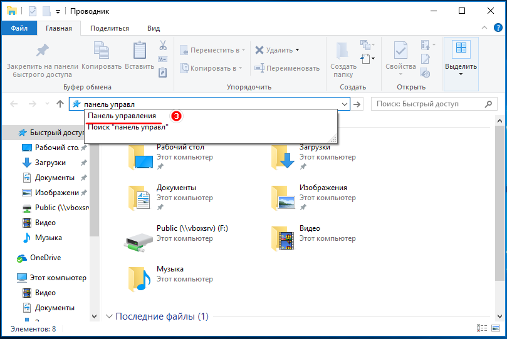Collapse the ribbon with the chevron
507x339 pixels.
pyautogui.click(x=484, y=28)
